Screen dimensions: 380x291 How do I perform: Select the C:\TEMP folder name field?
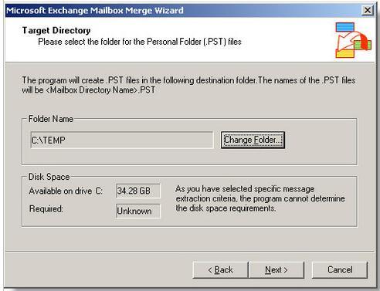(122, 140)
